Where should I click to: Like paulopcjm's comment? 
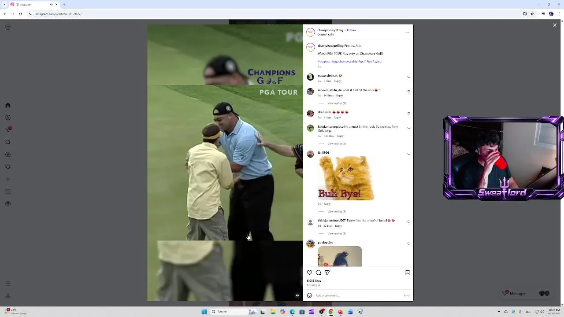coord(409,244)
